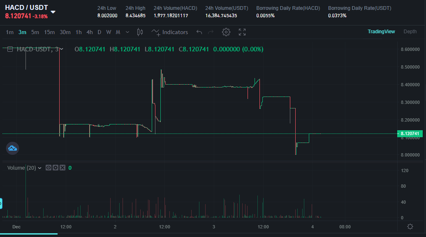The height and width of the screenshot is (237, 426).
Task: Set chart interval to W (weekly)
Action: [x=109, y=32]
